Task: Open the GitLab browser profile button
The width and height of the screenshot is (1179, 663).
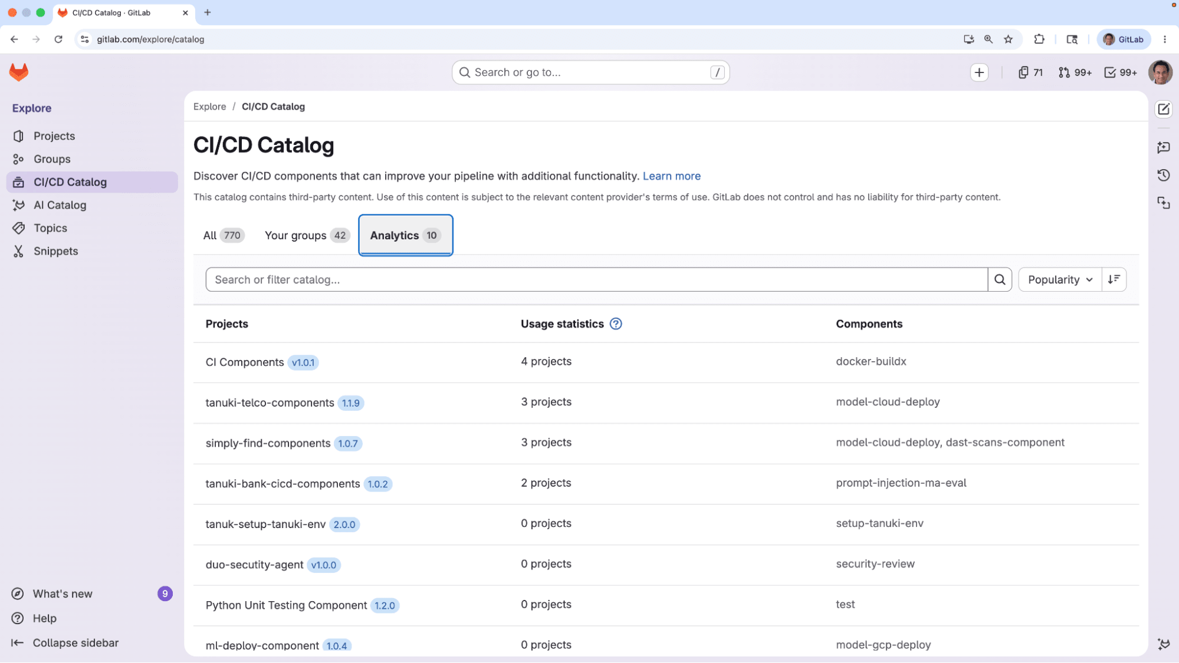Action: [1124, 39]
